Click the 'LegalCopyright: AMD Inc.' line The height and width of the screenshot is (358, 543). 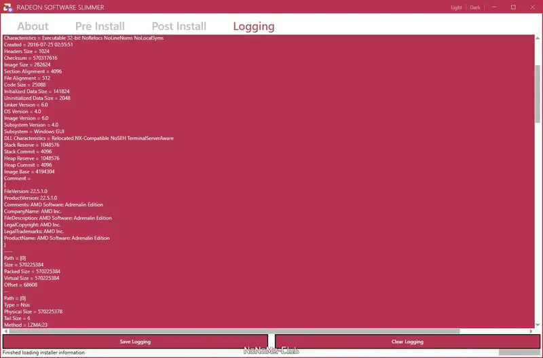coord(32,225)
